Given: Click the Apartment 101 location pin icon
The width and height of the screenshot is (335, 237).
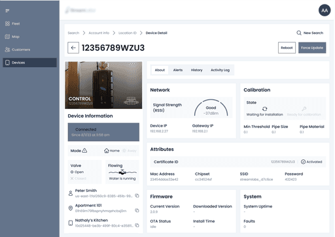Looking at the screenshot, I should pyautogui.click(x=71, y=208).
